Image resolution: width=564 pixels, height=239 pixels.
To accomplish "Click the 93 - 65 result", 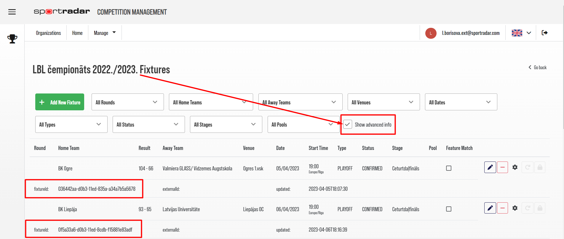I will pyautogui.click(x=145, y=209).
